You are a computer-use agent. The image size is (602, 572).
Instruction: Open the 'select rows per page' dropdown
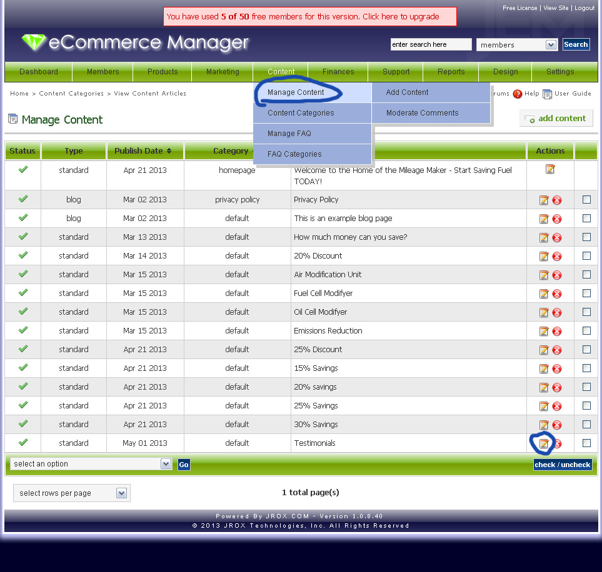(x=121, y=493)
